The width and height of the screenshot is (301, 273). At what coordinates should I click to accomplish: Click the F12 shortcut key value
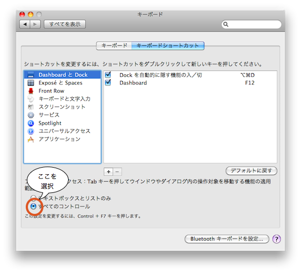click(x=249, y=83)
